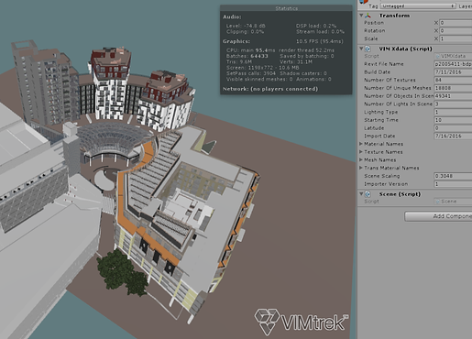The image size is (472, 339).
Task: Click the Statistics panel title bar
Action: point(286,8)
